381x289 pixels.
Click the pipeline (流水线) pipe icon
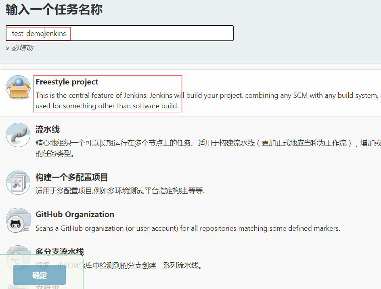(x=18, y=135)
